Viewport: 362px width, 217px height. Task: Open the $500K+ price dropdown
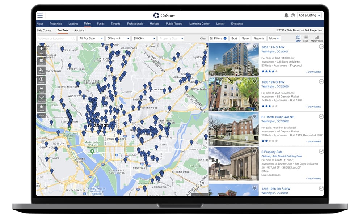[x=144, y=38]
